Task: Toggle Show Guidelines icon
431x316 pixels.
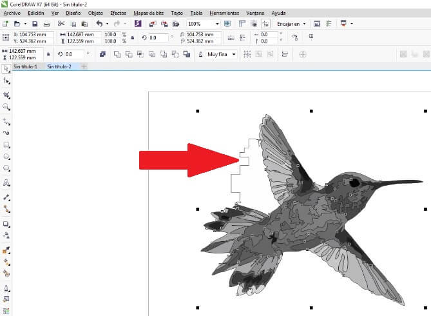Action: click(x=265, y=24)
